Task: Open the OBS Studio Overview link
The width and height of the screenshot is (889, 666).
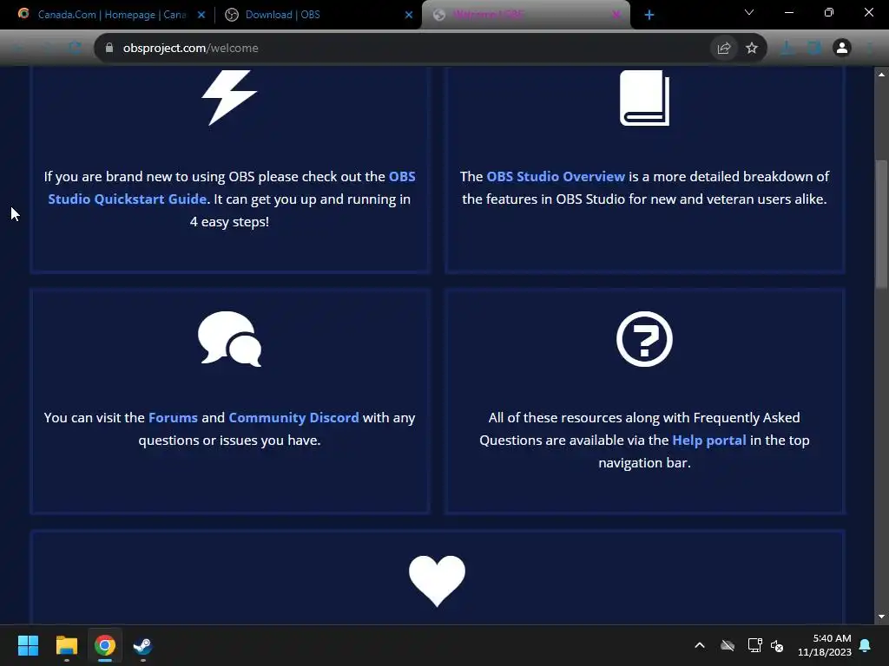Action: [x=555, y=177]
